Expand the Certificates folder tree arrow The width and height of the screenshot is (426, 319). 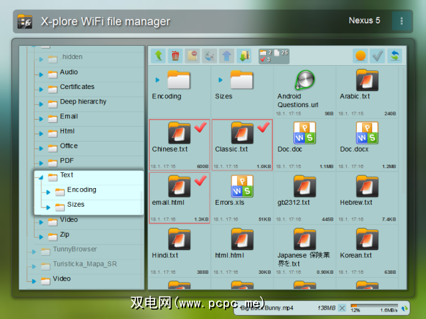point(41,89)
